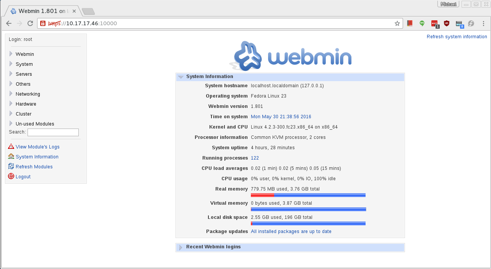Open the Others sidebar category label
491x269 pixels.
click(23, 84)
